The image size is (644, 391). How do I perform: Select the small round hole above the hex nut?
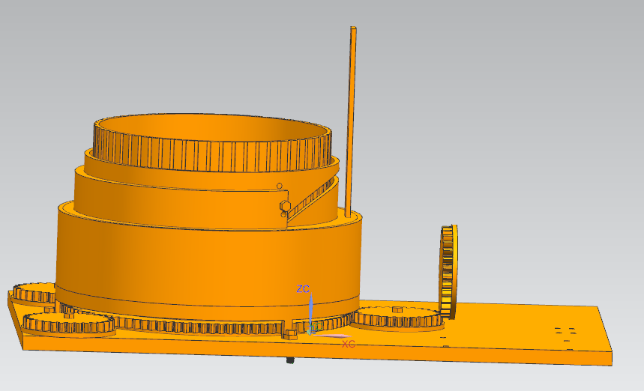tap(280, 186)
